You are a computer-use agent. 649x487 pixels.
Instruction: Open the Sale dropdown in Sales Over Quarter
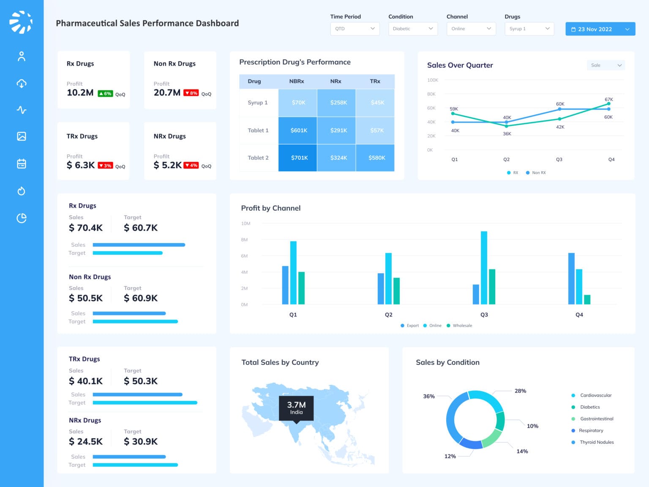pos(605,65)
